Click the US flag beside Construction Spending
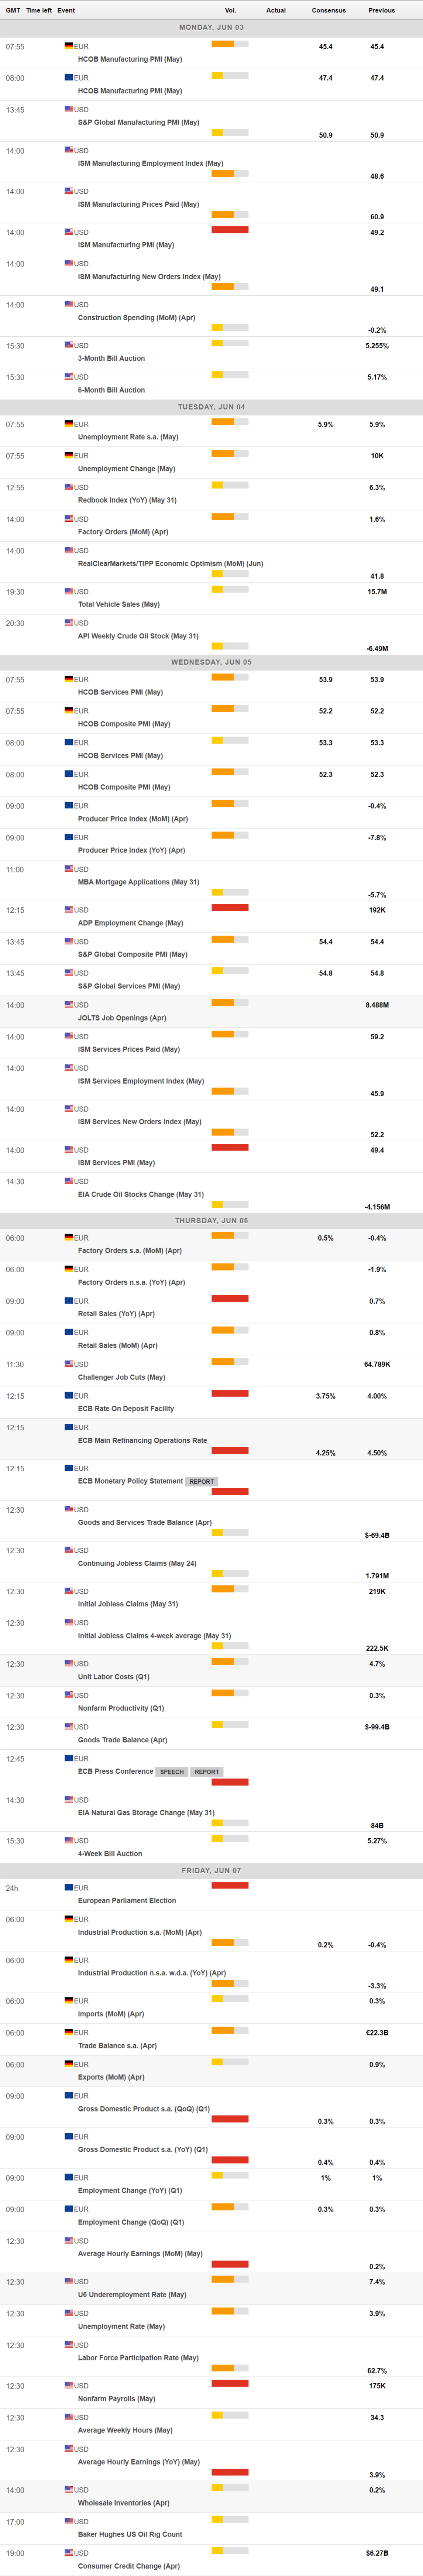Screen dimensions: 423x2576 (x=69, y=304)
